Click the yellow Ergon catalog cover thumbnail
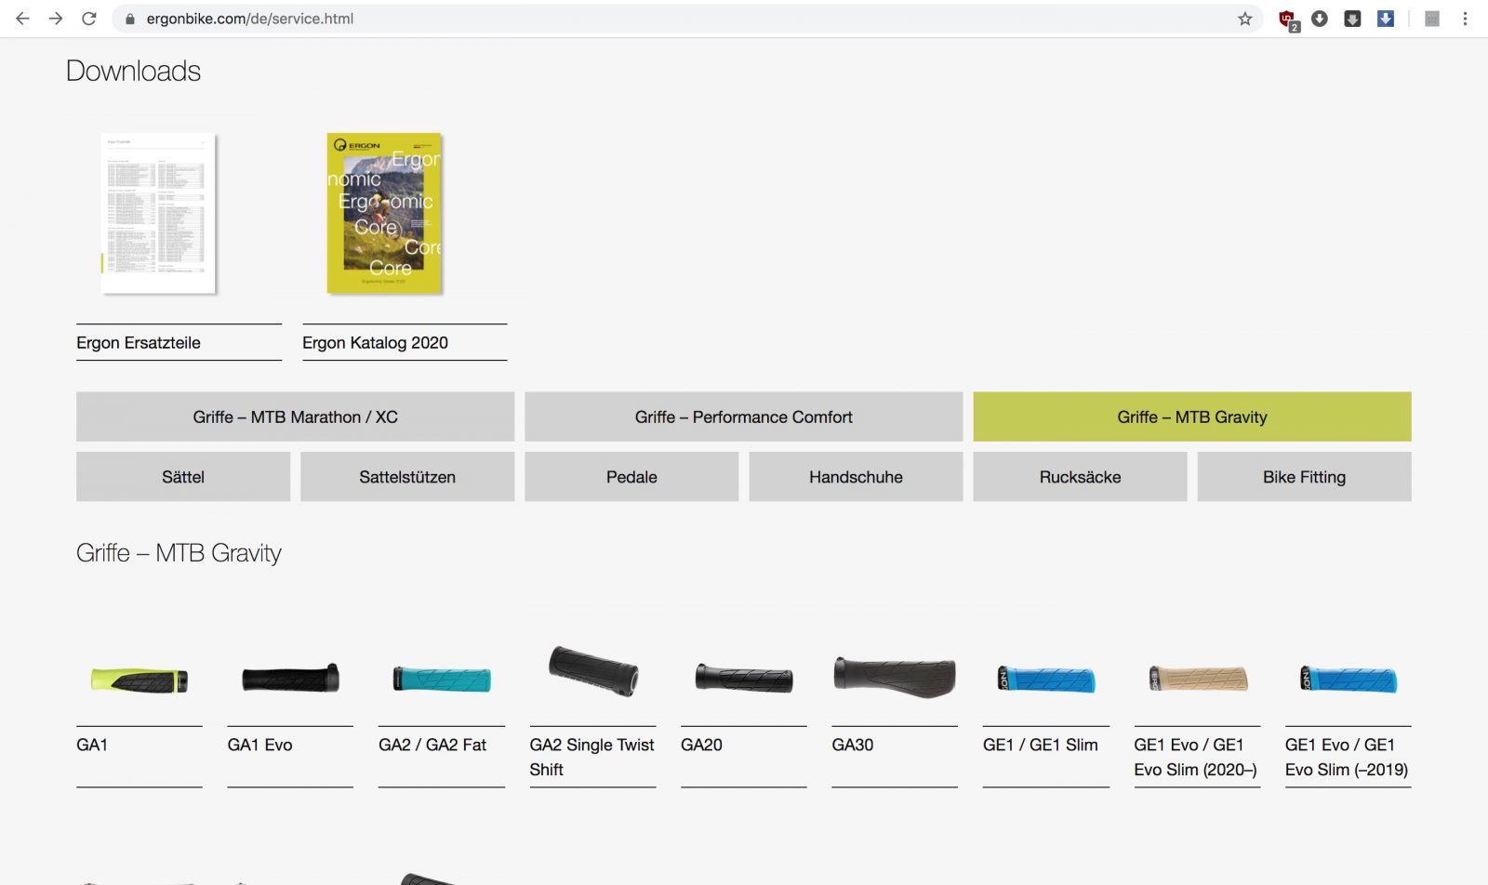The height and width of the screenshot is (885, 1488). pyautogui.click(x=384, y=213)
